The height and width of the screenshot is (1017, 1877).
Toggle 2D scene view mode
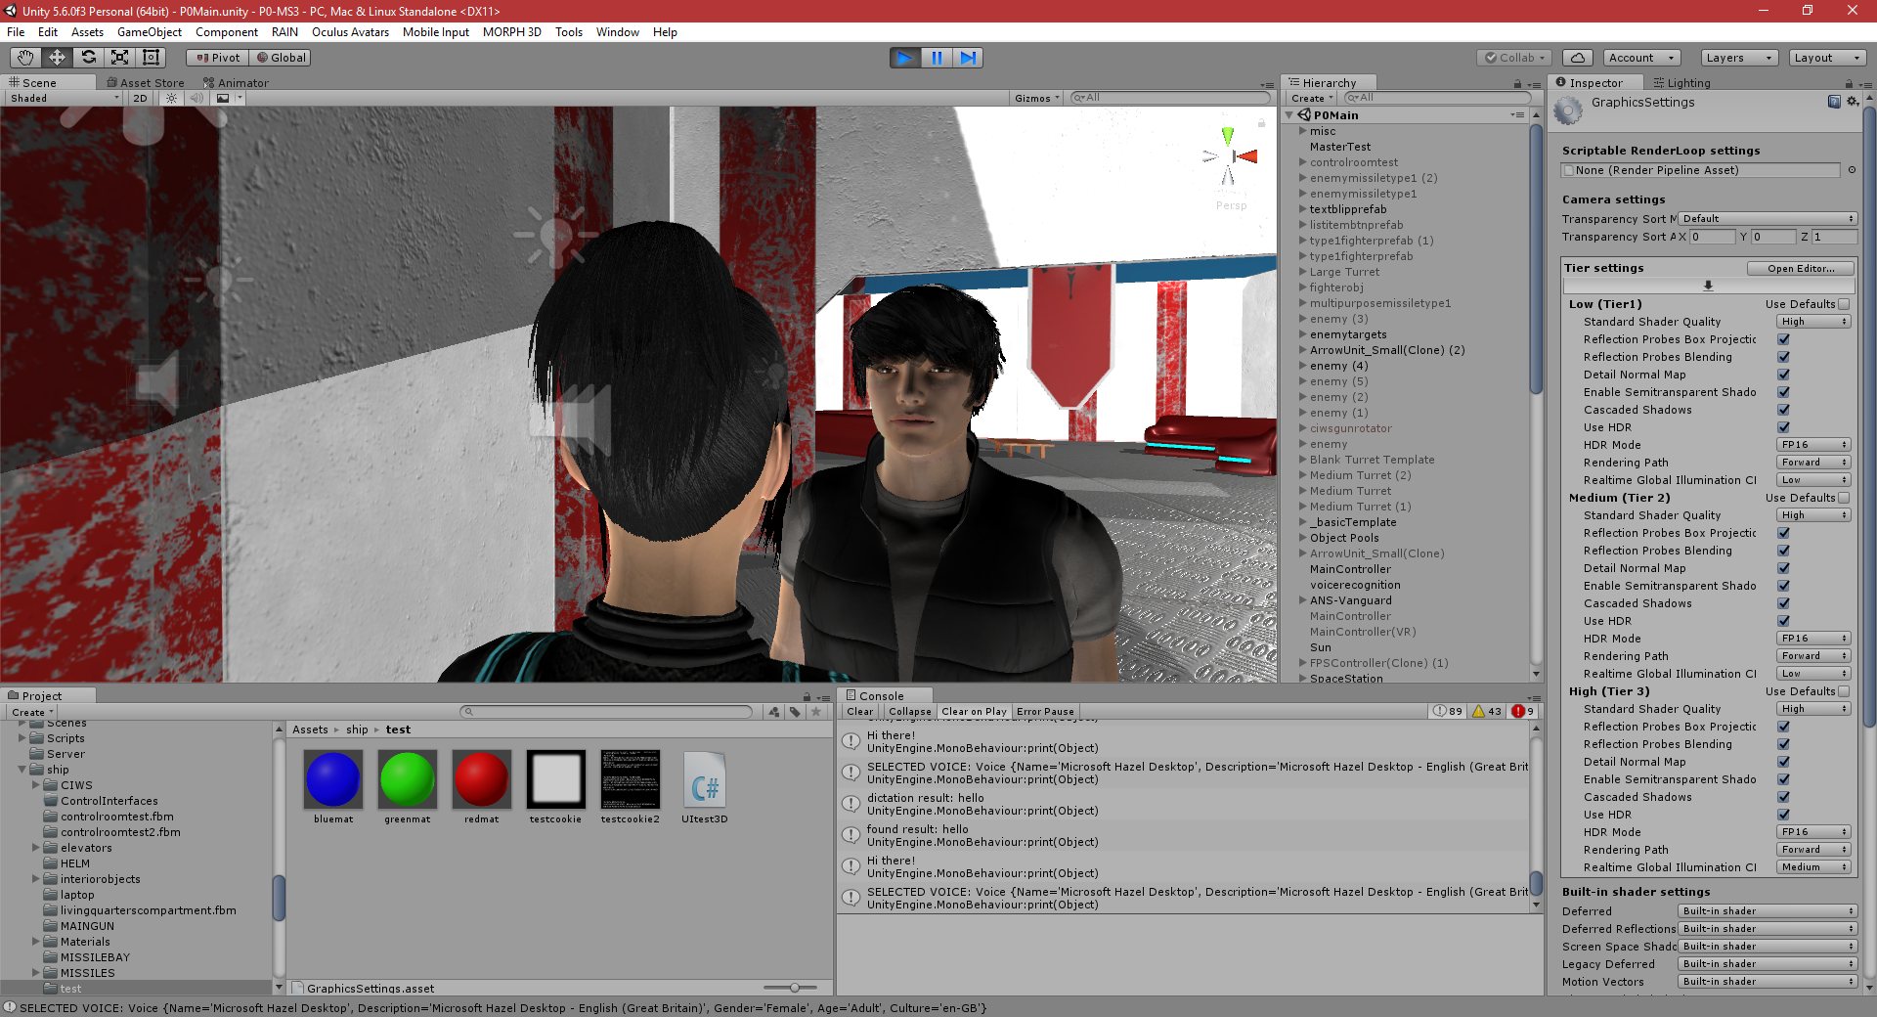click(140, 98)
